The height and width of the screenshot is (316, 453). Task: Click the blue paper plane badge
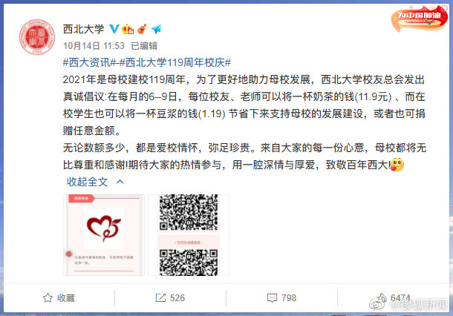(x=156, y=29)
